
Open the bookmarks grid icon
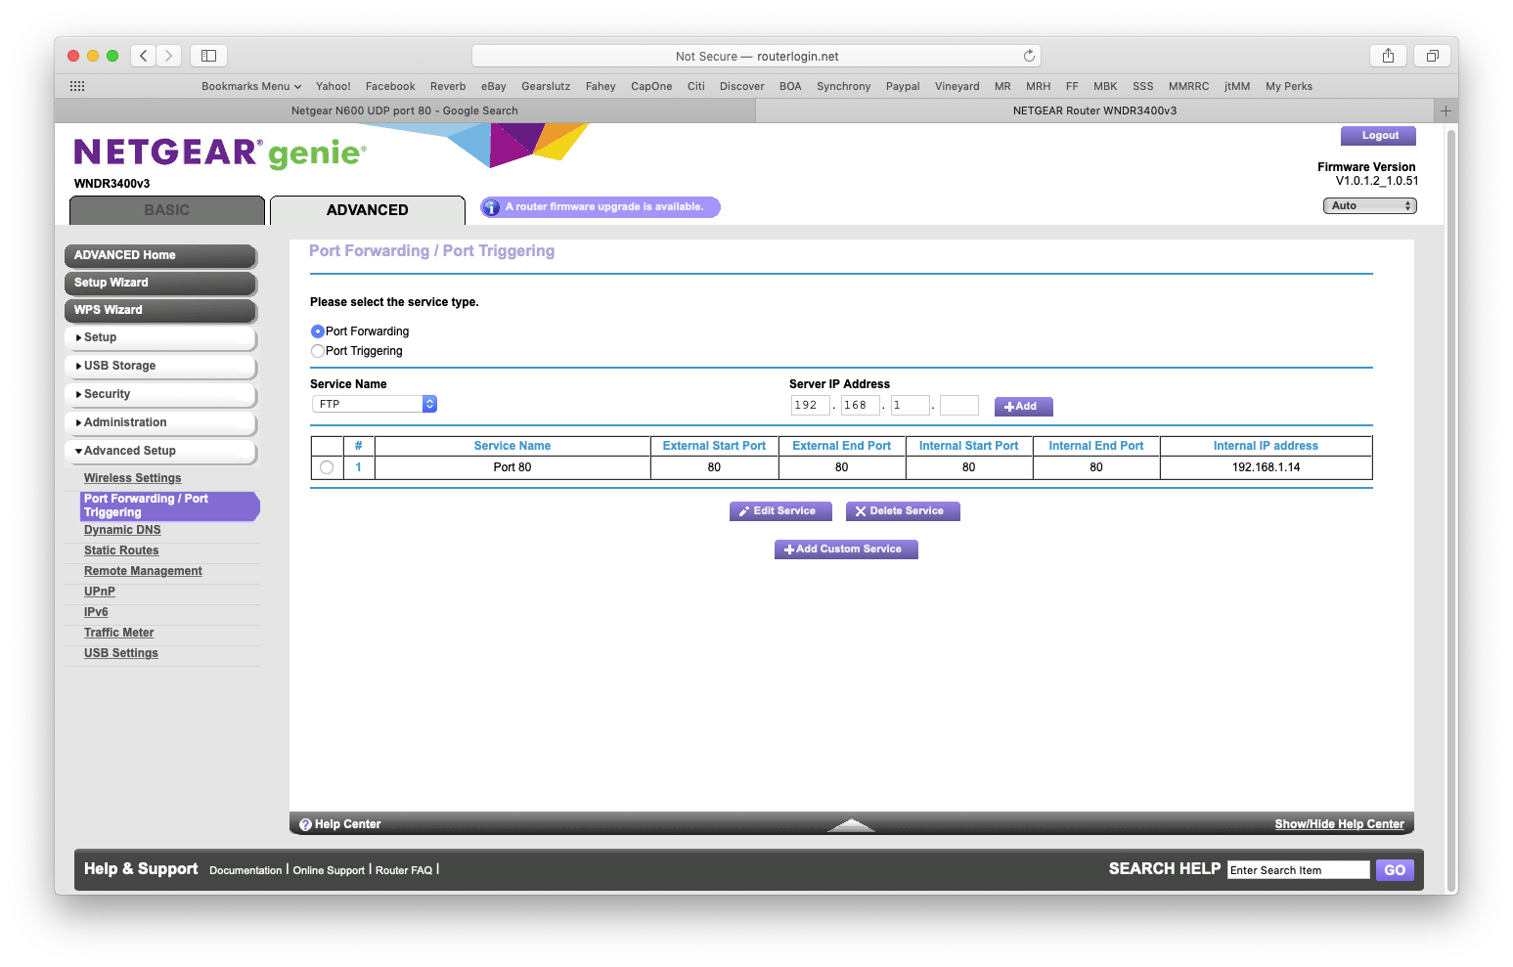77,86
